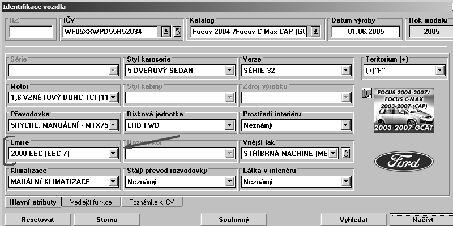Open the Poznámka k IČV tab
Image resolution: width=453 pixels, height=226 pixels.
point(152,202)
